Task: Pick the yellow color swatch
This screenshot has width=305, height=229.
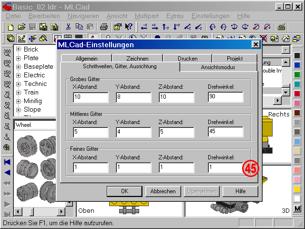Action: pos(297,189)
